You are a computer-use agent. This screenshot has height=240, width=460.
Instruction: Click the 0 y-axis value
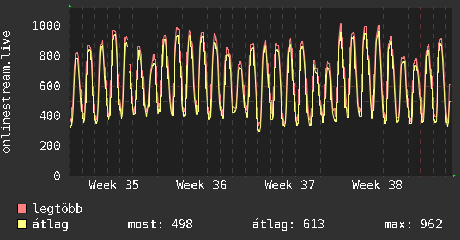point(57,176)
